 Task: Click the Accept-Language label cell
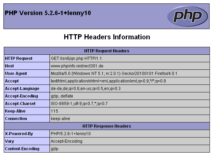[27, 89]
